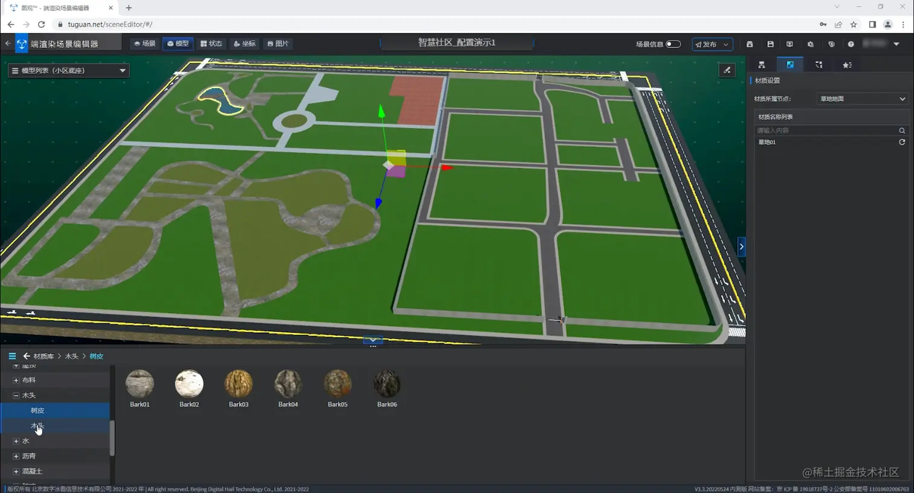Expand the 沥青 tree node

point(16,456)
